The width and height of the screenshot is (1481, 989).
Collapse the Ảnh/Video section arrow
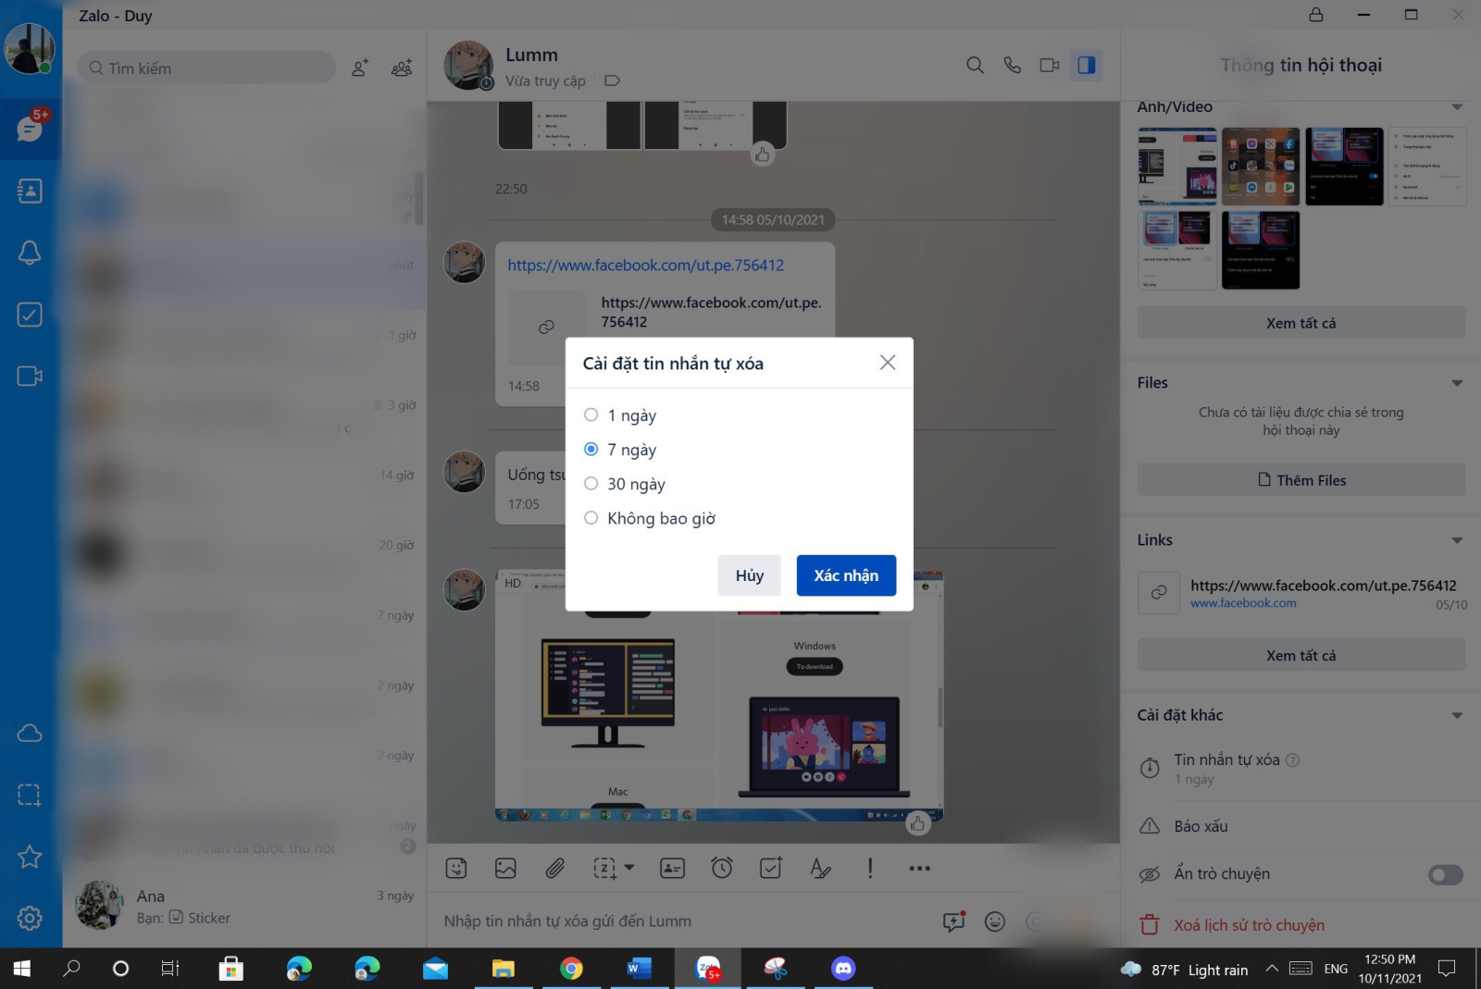click(1457, 107)
